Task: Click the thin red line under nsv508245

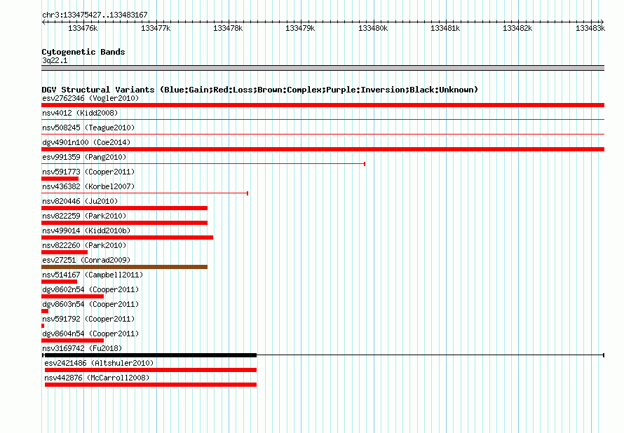Action: 323,134
